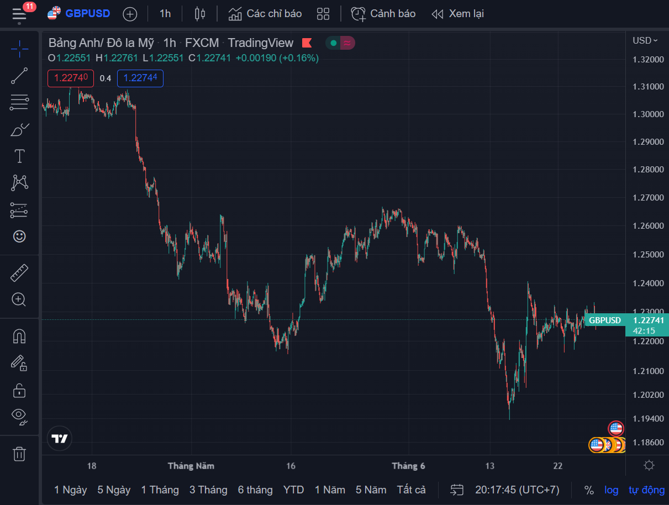Open the main hamburger menu

[x=19, y=14]
